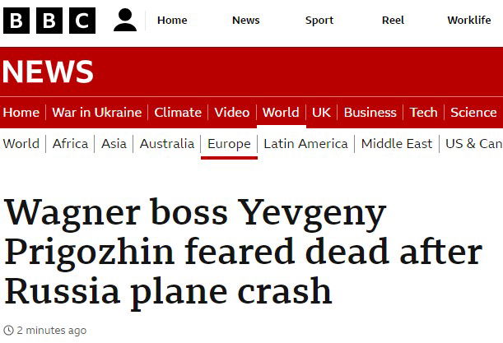Go to the Tech section
This screenshot has width=503, height=343.
(423, 113)
